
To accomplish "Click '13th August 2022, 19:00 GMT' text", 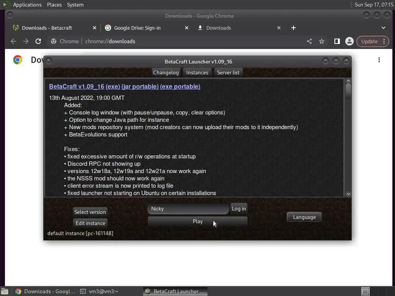I will point(87,98).
